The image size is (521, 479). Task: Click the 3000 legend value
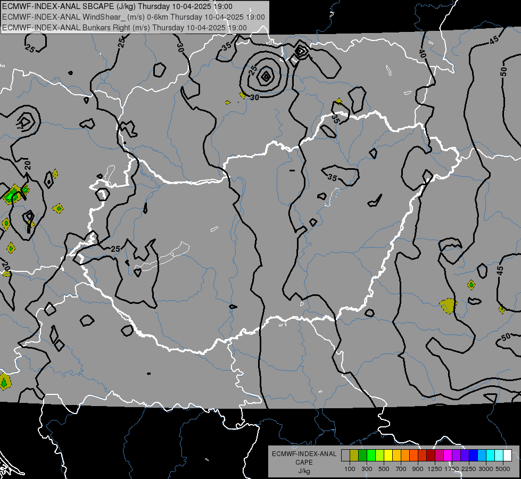click(x=486, y=469)
